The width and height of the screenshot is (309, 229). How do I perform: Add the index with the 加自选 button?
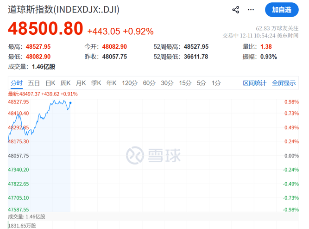pos(281,10)
